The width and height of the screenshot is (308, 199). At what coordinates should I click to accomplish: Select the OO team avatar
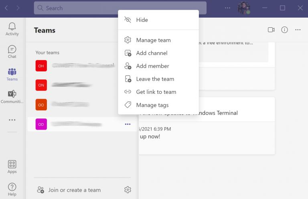[x=41, y=105]
